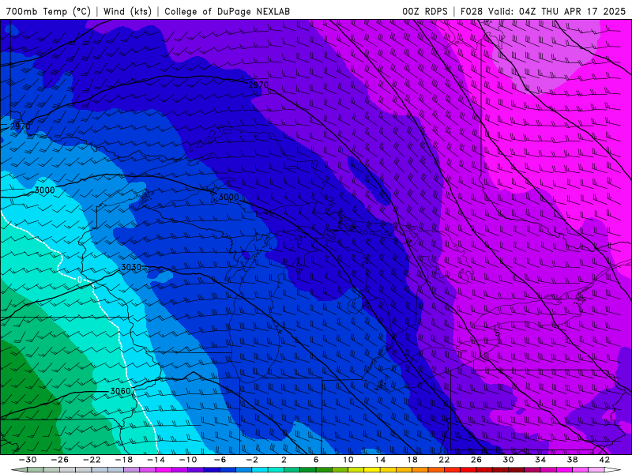Select the positive '14' color scale tick label
Image resolution: width=632 pixels, height=474 pixels.
[380, 460]
